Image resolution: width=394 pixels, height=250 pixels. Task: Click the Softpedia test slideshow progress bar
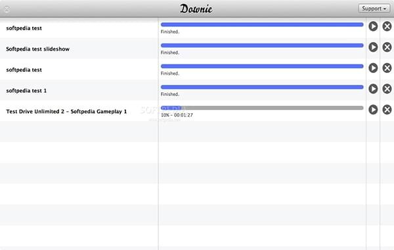point(262,45)
